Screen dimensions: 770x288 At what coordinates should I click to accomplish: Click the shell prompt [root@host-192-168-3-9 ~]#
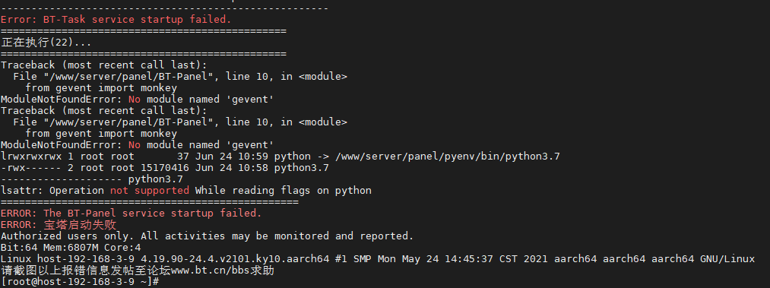(80, 281)
